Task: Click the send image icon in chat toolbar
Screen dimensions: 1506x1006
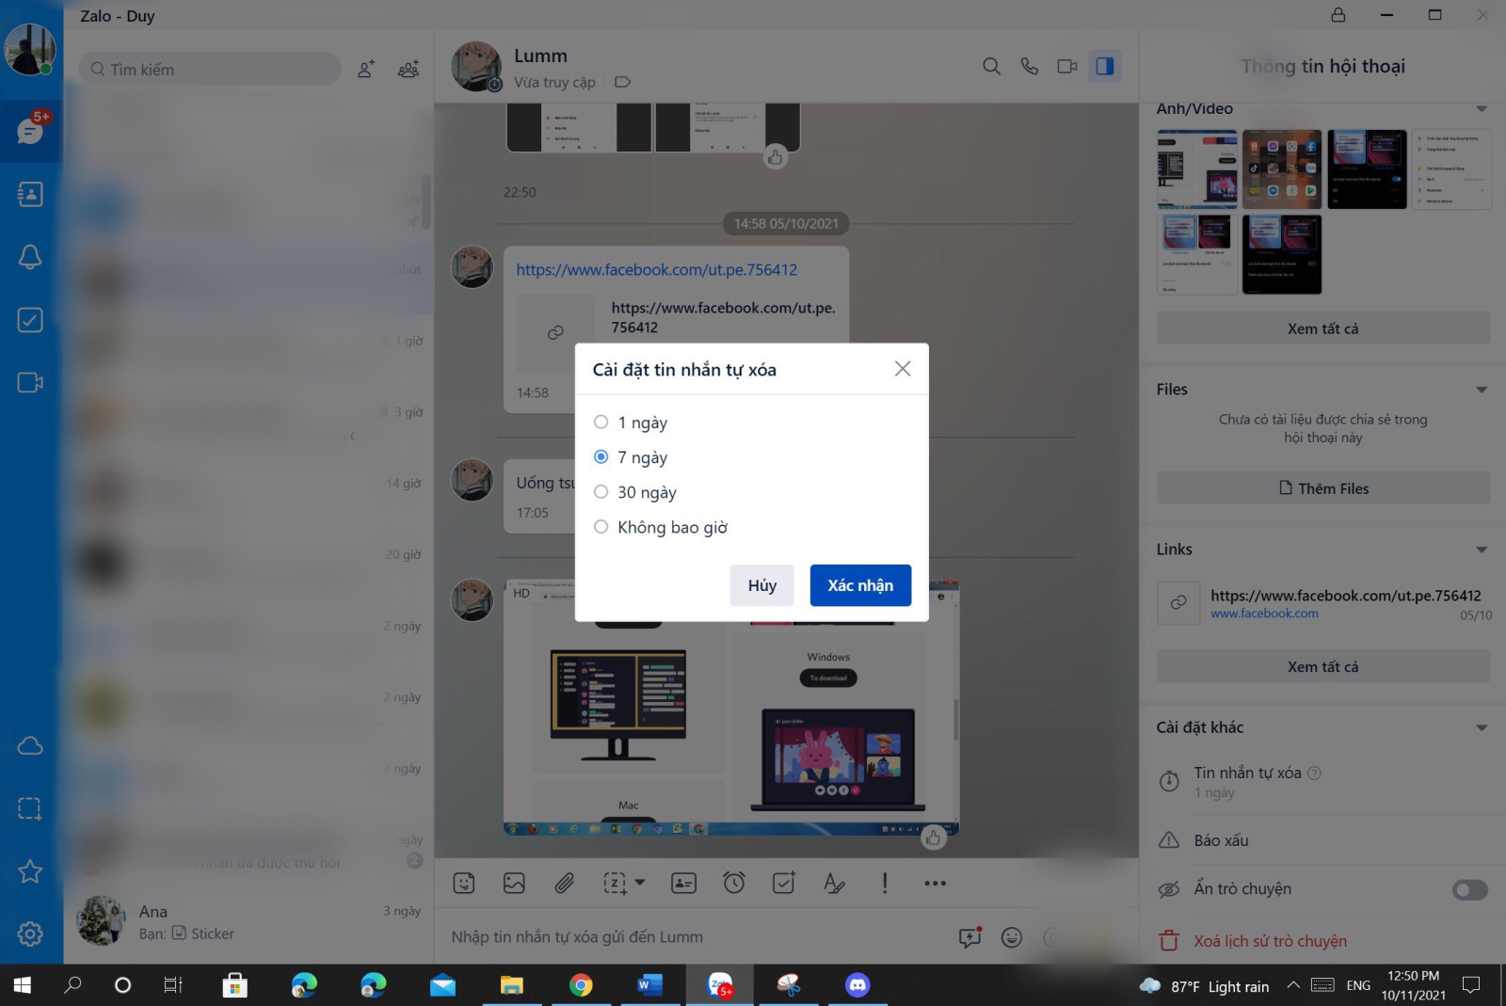Action: click(x=514, y=883)
